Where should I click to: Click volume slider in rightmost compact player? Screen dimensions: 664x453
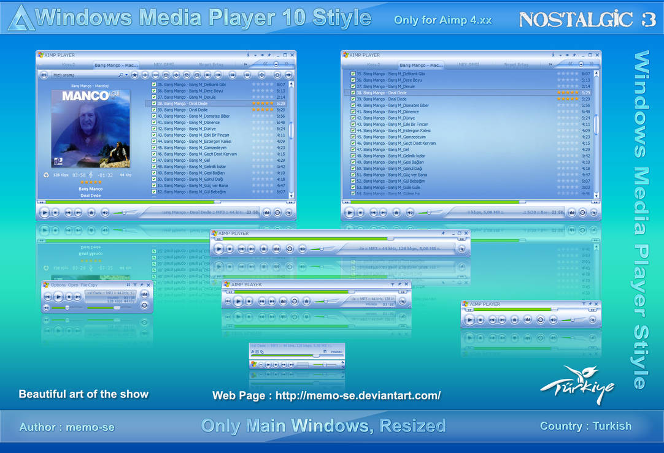[573, 320]
